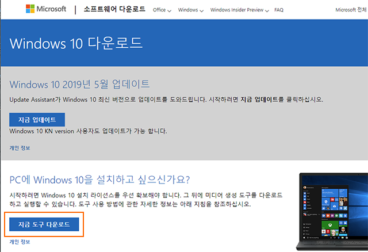Click the Windows 10 2019년 5월 업데이트 heading

click(79, 85)
